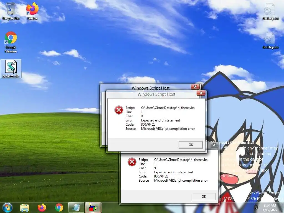Click error code 800A0401 in lower dialog

(161, 176)
